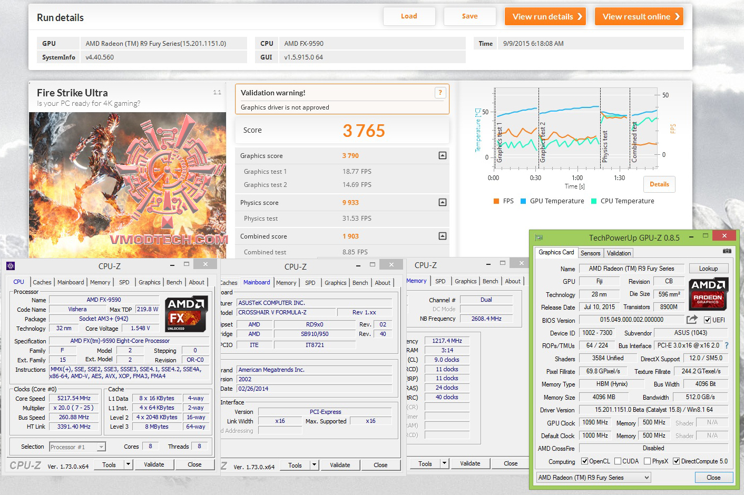Take a GPU-Z screenshot with the camera icon
The height and width of the screenshot is (495, 744).
pos(727,252)
